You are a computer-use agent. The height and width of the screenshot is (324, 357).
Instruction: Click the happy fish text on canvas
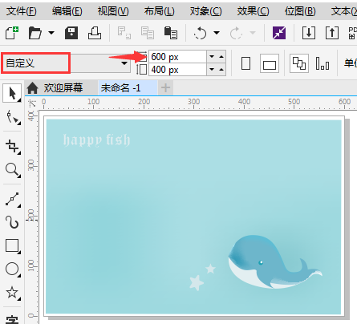pyautogui.click(x=96, y=140)
